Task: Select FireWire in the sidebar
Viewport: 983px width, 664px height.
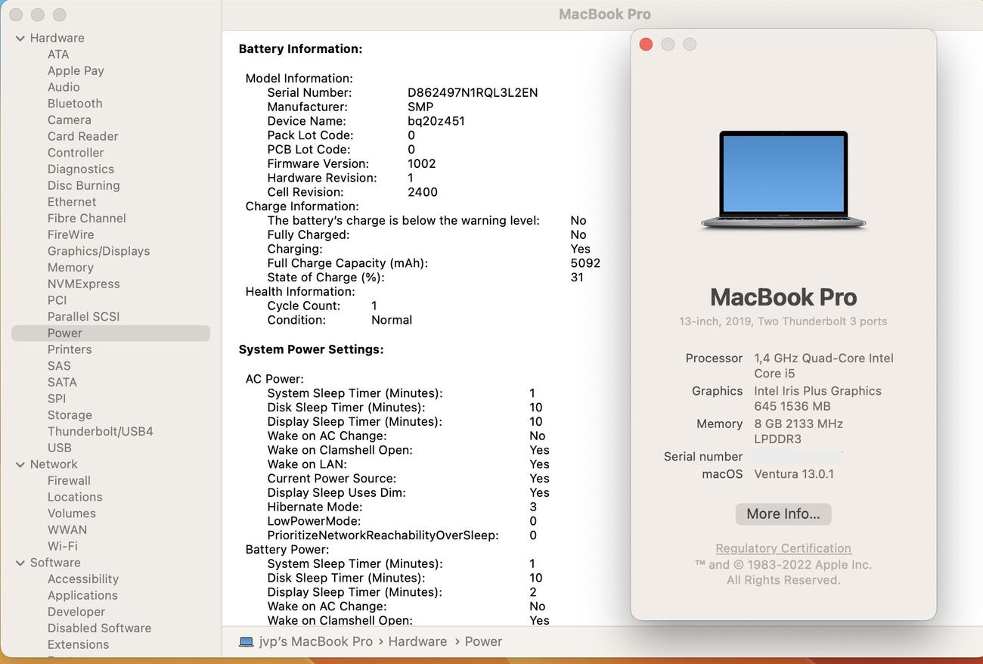Action: click(x=71, y=234)
